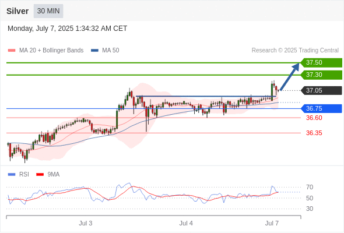Click the 36.35 support level label
The height and width of the screenshot is (233, 344).
(x=314, y=133)
